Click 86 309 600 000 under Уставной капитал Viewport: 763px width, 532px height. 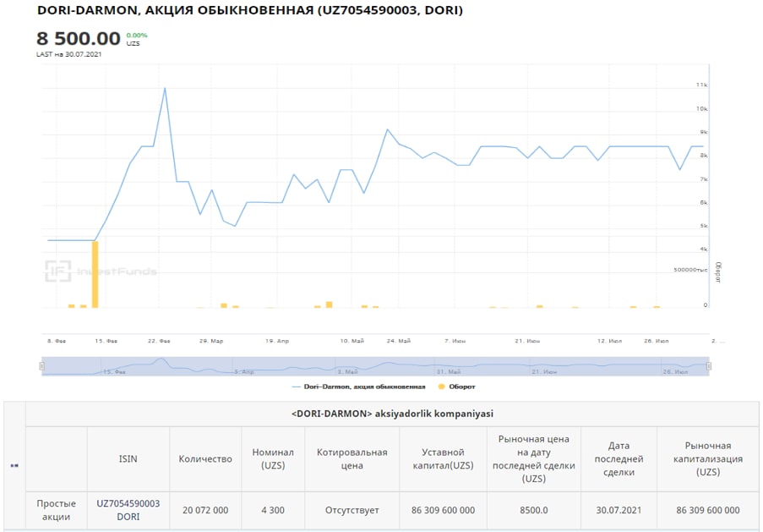point(443,510)
